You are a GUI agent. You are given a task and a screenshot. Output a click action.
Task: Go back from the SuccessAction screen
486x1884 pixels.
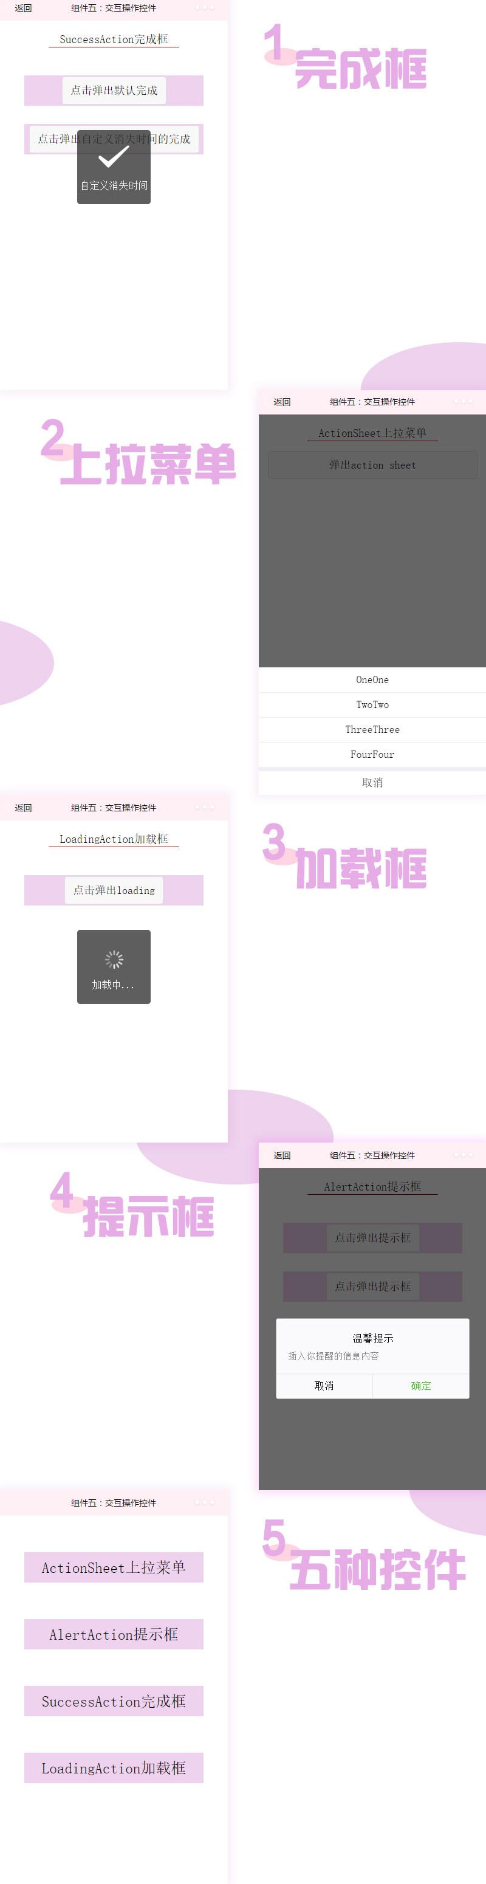pyautogui.click(x=23, y=8)
